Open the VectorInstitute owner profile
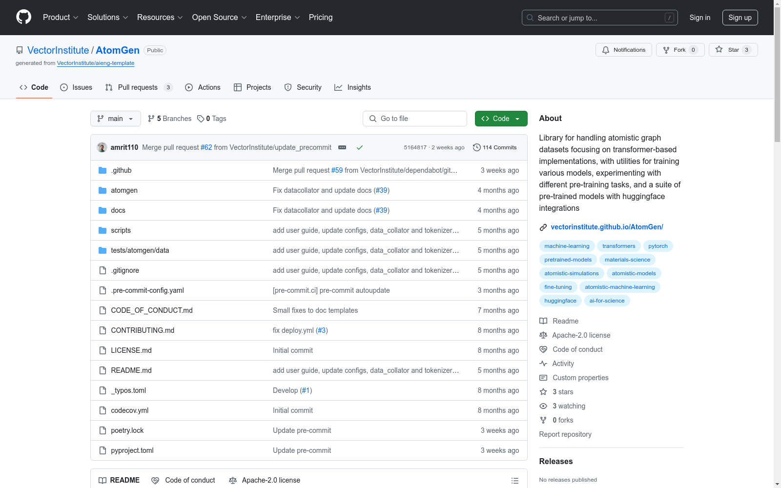Screen dimensions: 781x488 coord(58,50)
